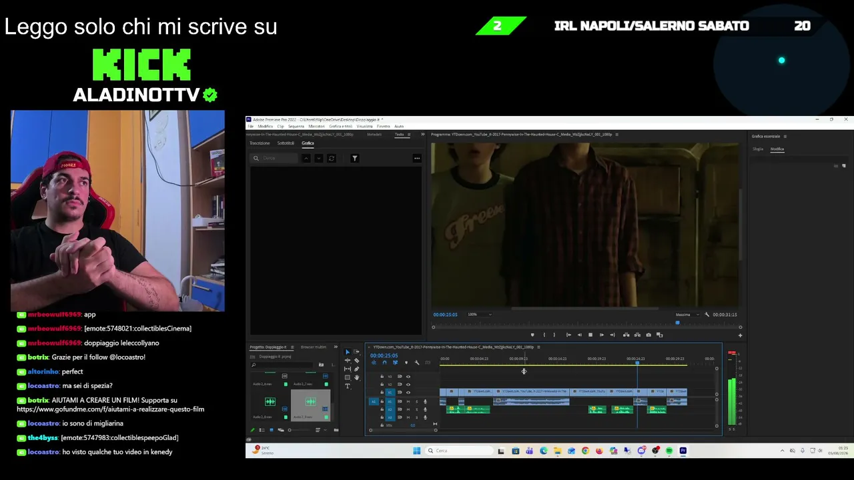Stop playback in the Program monitor
The image size is (854, 480).
[x=590, y=335]
